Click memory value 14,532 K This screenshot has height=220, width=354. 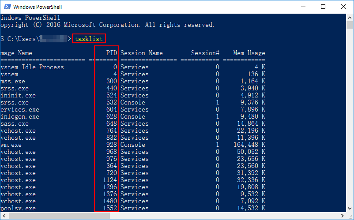coord(251,208)
